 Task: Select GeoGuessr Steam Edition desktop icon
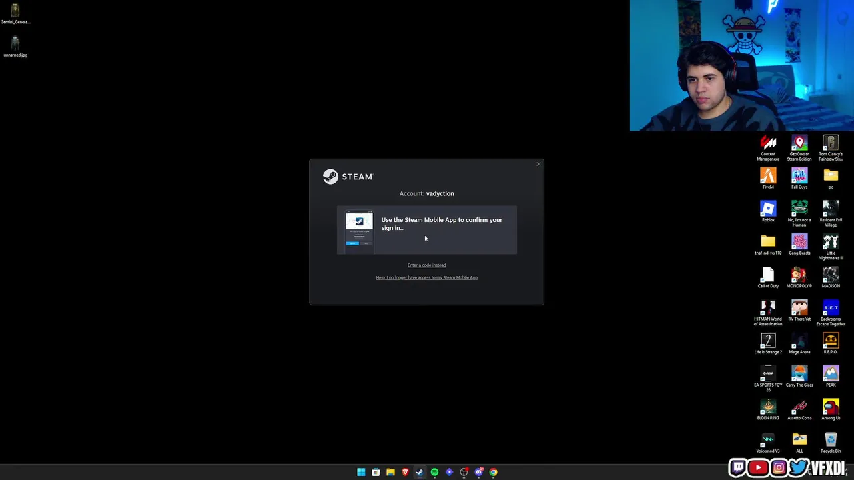(x=799, y=148)
